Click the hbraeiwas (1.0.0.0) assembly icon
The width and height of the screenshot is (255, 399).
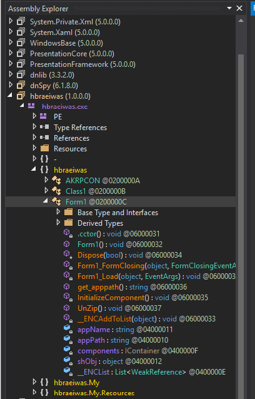click(21, 96)
